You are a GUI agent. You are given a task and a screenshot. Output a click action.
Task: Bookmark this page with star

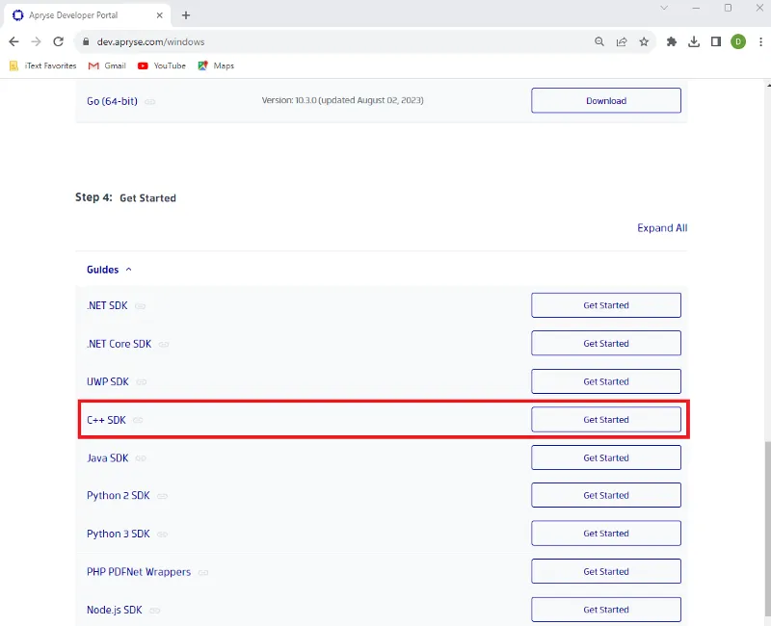coord(644,41)
